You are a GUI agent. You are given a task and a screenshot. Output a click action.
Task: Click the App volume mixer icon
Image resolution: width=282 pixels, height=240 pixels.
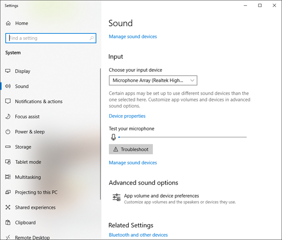coord(117,198)
